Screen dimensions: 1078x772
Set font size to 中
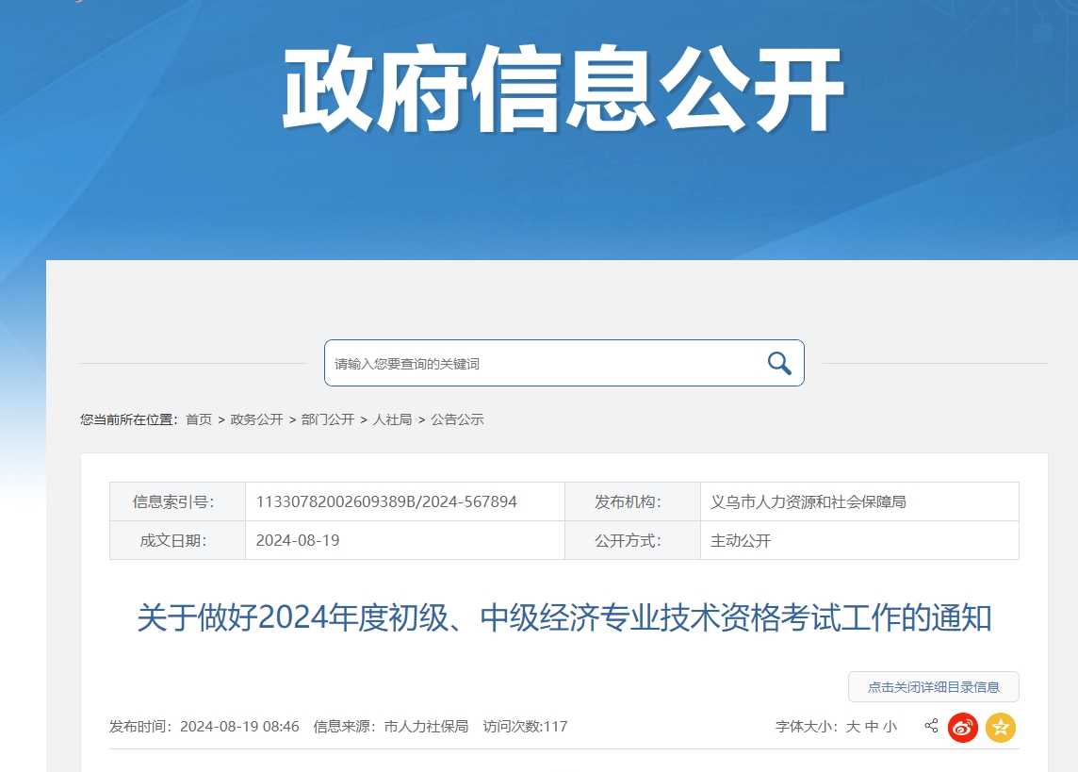(x=872, y=727)
